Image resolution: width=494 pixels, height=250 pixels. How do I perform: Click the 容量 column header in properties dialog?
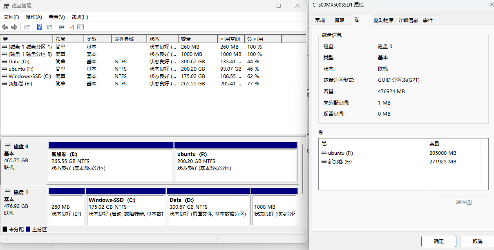[x=454, y=144]
